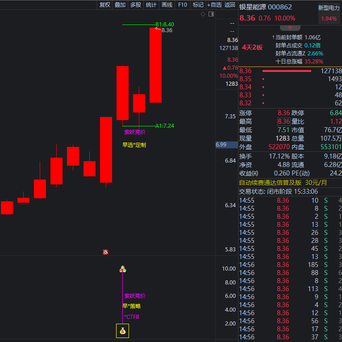Click the 新型电力 sector tag
This screenshot has height=342, width=342.
(329, 8)
